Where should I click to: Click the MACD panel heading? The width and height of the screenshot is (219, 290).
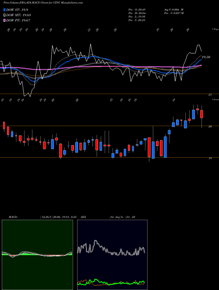(13, 217)
